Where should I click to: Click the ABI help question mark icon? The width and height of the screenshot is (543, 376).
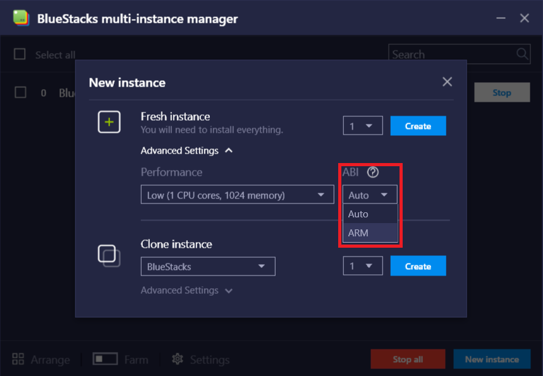coord(372,172)
